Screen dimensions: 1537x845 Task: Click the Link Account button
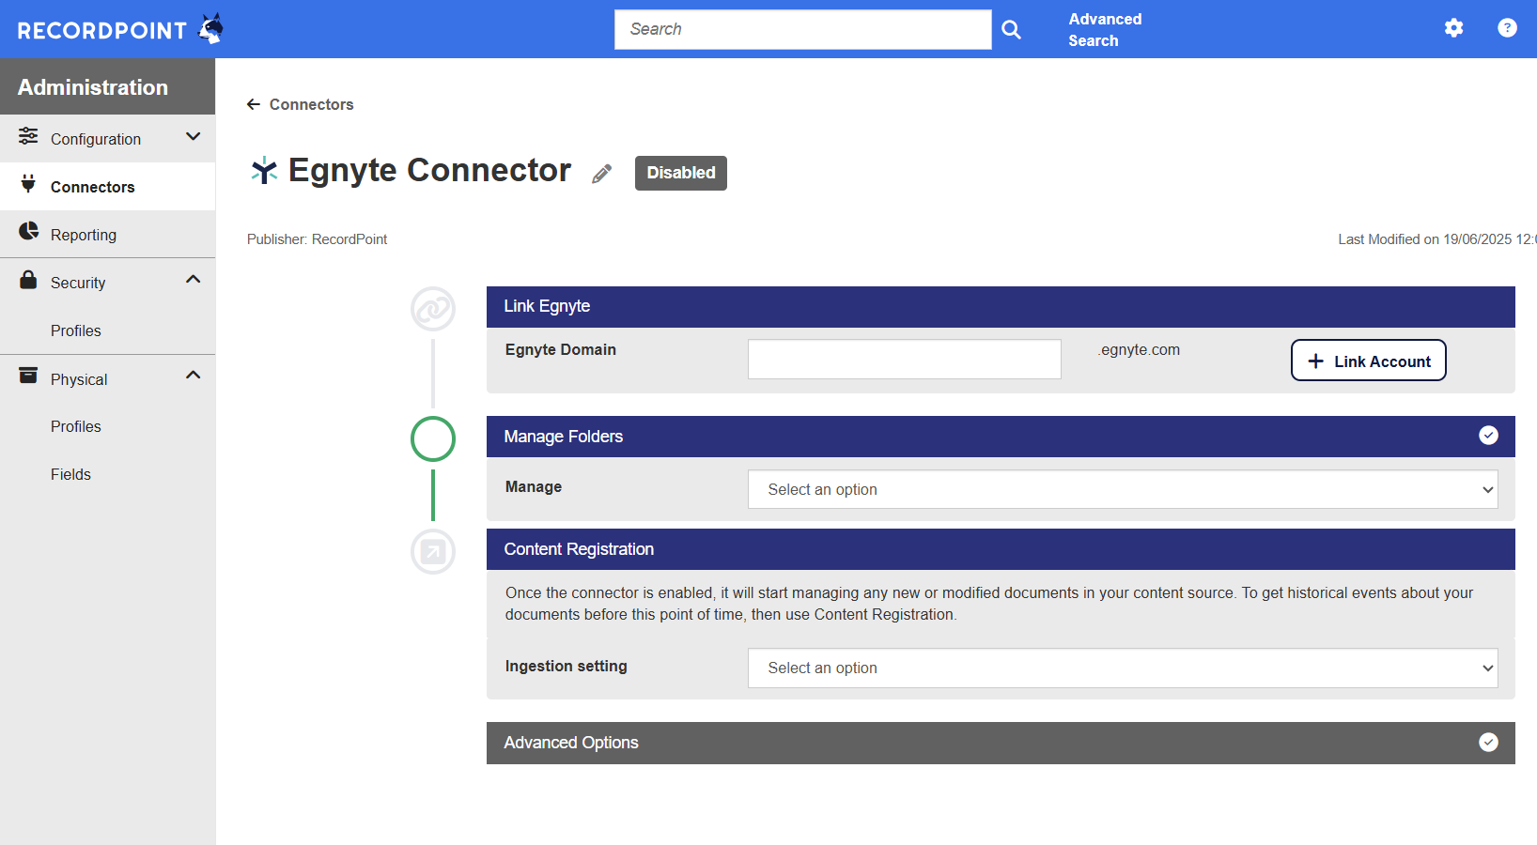click(x=1368, y=361)
